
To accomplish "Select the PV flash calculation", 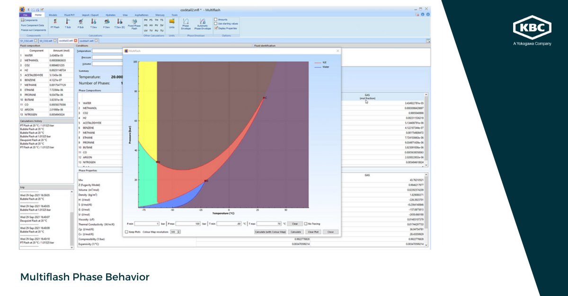I will (156, 25).
